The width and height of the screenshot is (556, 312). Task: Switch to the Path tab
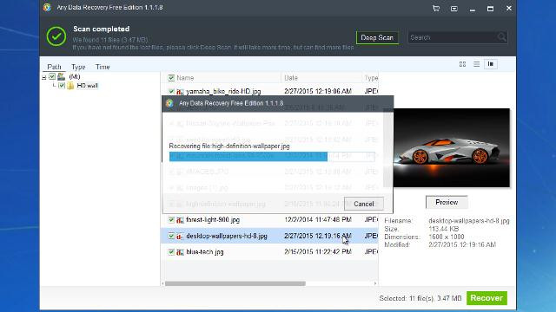[x=54, y=67]
